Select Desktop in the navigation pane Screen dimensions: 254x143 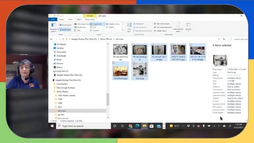[60, 48]
